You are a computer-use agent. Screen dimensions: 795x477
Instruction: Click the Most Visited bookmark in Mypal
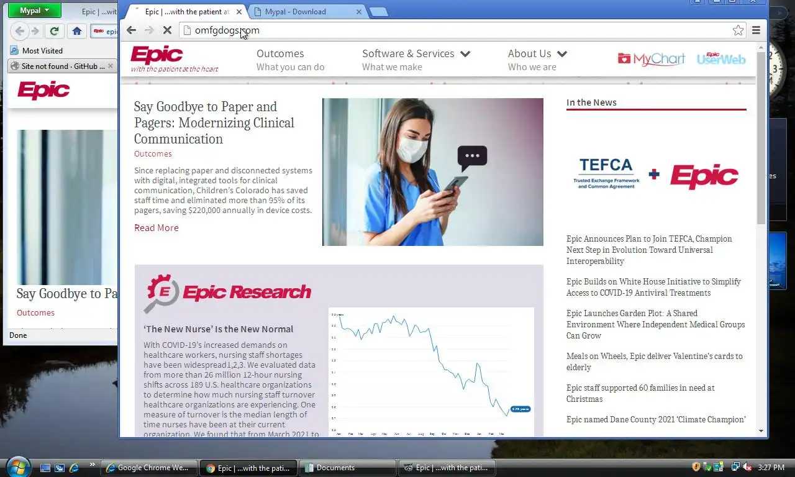point(37,50)
